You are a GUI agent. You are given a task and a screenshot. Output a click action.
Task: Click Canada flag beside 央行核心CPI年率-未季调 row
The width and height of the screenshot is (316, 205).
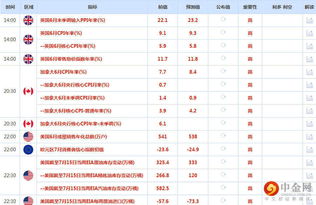coord(28,124)
